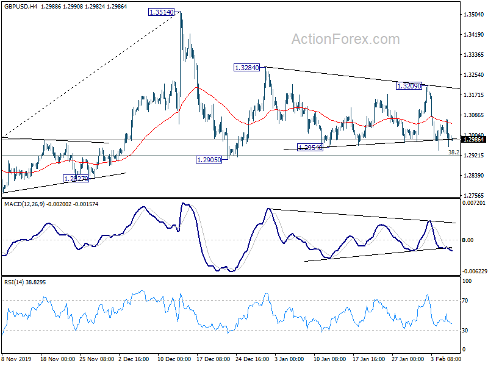Click the 1.35140 price label
Screen dimensions: 488x366
[161, 12]
